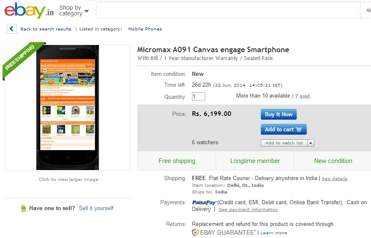Click the Buy It Now button
Image resolution: width=371 pixels, height=238 pixels.
[x=278, y=114]
